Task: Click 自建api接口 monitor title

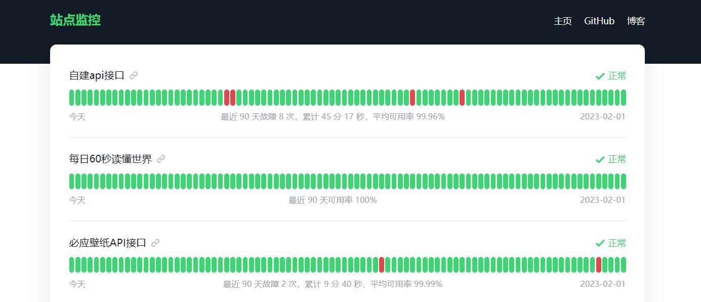Action: click(x=97, y=75)
